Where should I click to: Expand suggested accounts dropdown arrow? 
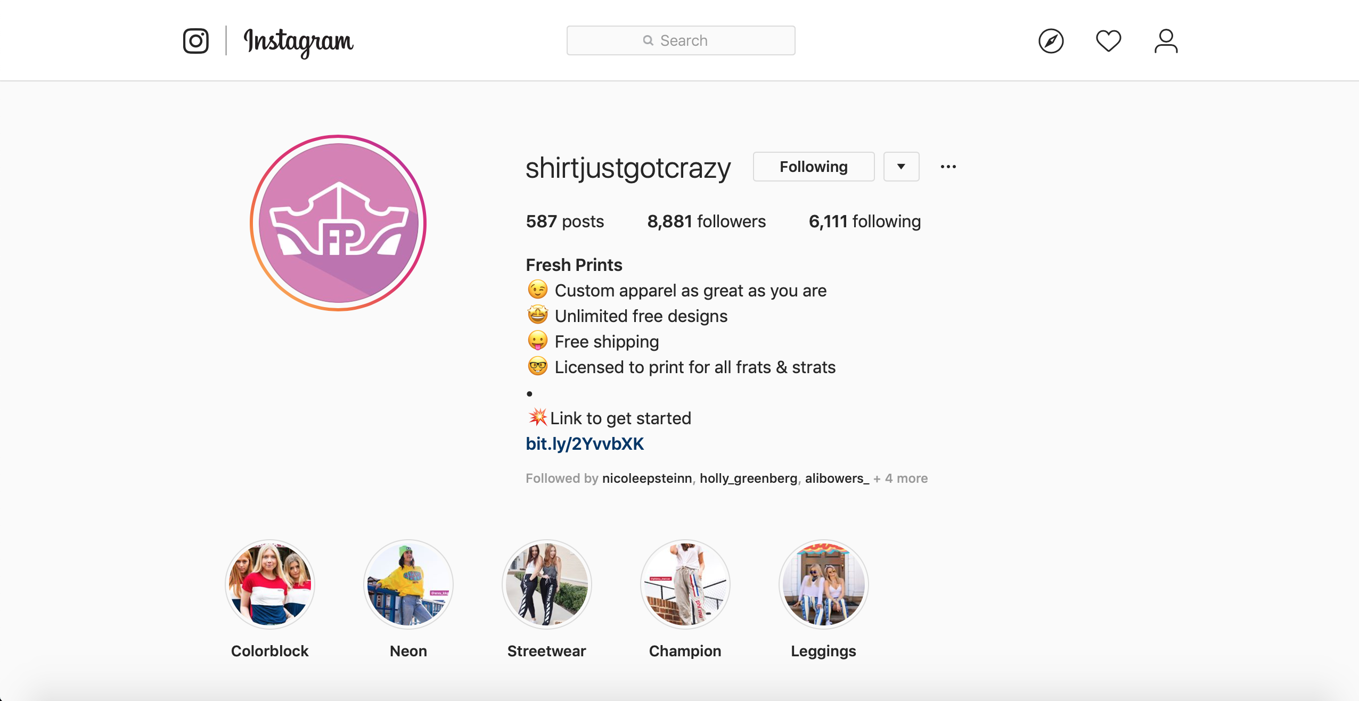pos(901,167)
